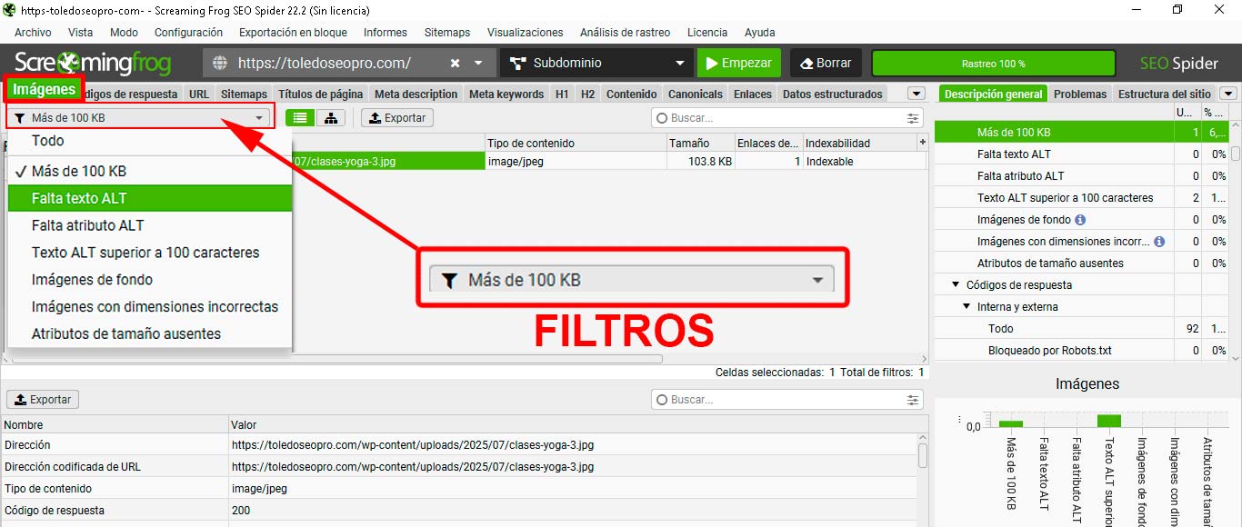Click the Borrar button
Image resolution: width=1242 pixels, height=527 pixels.
pyautogui.click(x=825, y=63)
